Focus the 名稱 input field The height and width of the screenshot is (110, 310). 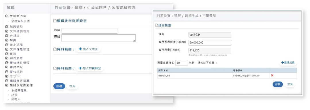(90, 31)
